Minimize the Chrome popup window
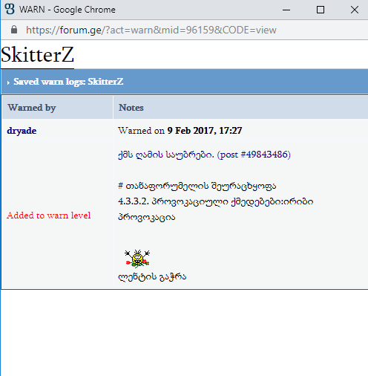The width and height of the screenshot is (368, 376). pyautogui.click(x=286, y=10)
